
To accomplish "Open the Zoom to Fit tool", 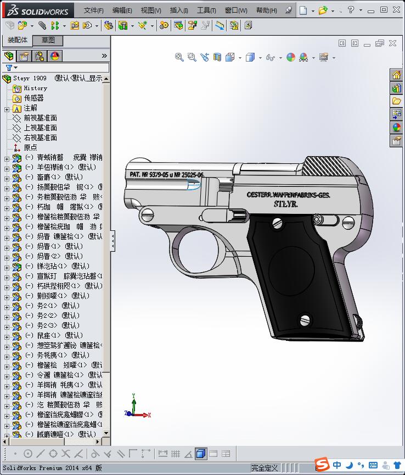I will pyautogui.click(x=179, y=57).
